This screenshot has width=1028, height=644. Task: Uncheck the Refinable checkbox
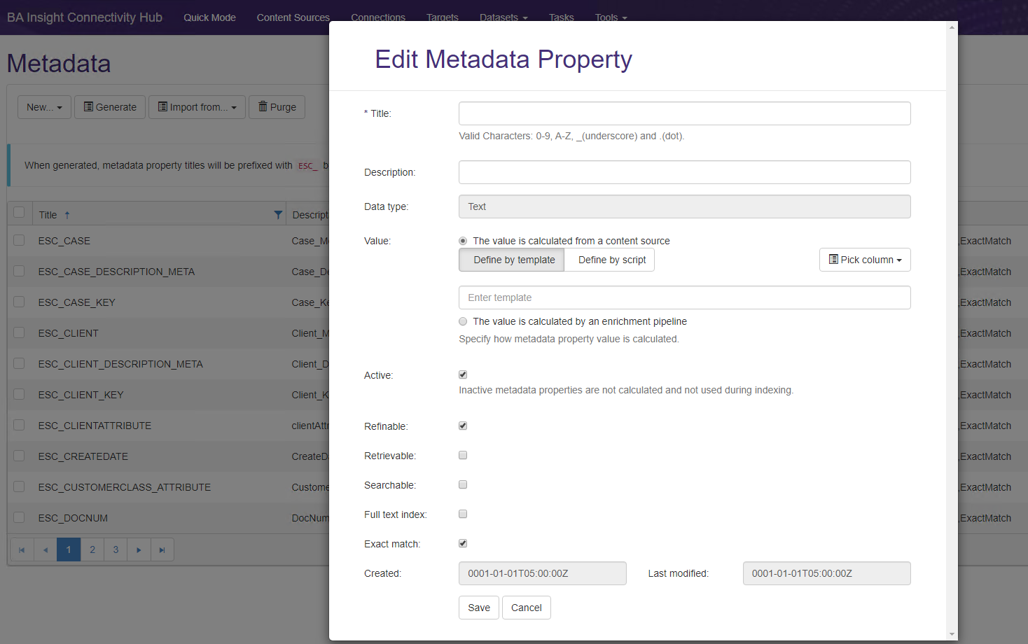463,426
